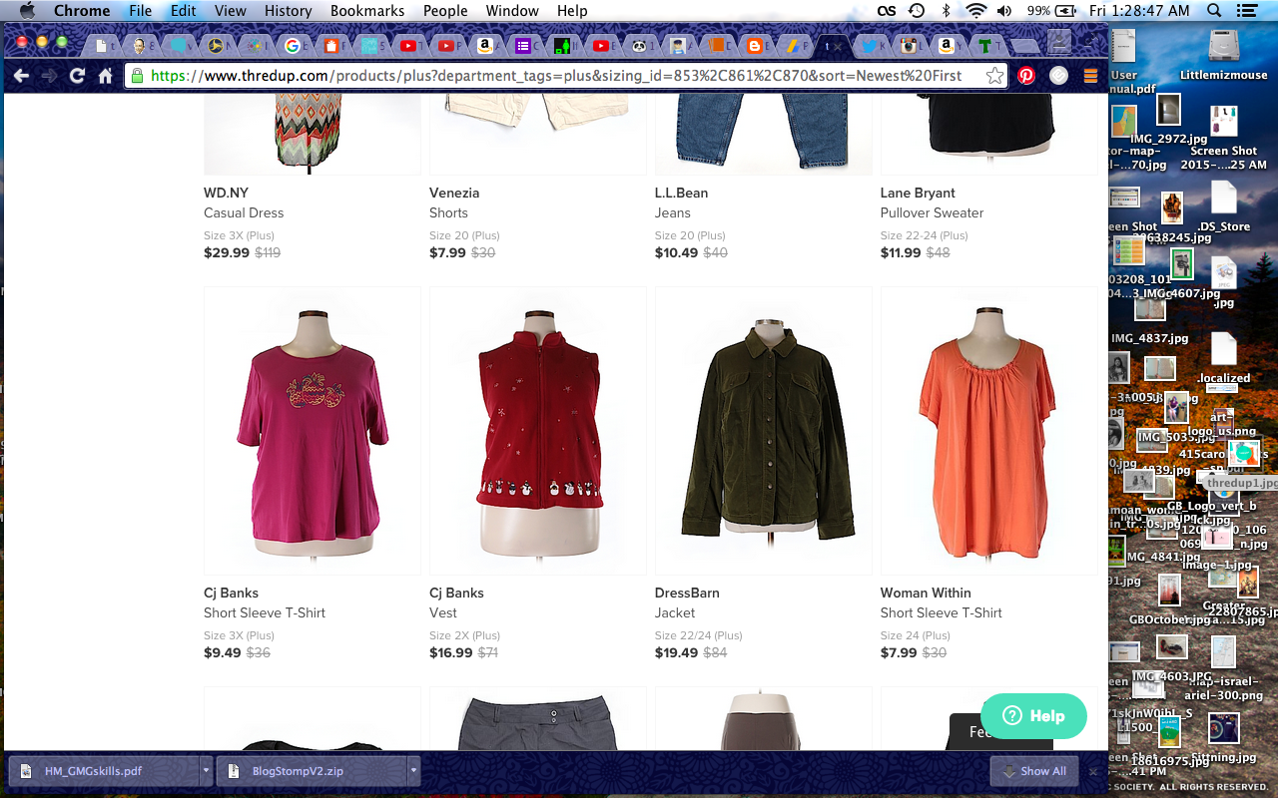The height and width of the screenshot is (798, 1278).
Task: Open the Wi-Fi status menu
Action: tap(975, 11)
